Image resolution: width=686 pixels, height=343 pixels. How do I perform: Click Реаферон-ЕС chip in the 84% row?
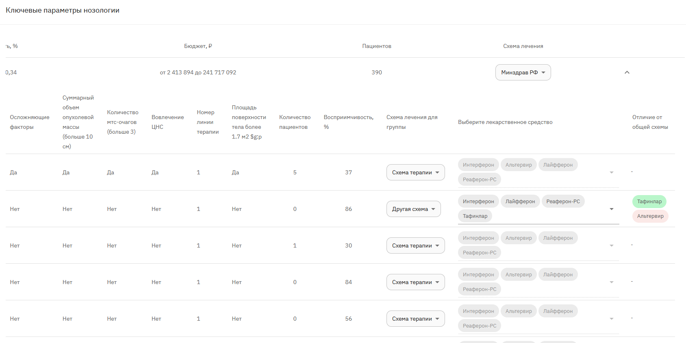(x=480, y=289)
